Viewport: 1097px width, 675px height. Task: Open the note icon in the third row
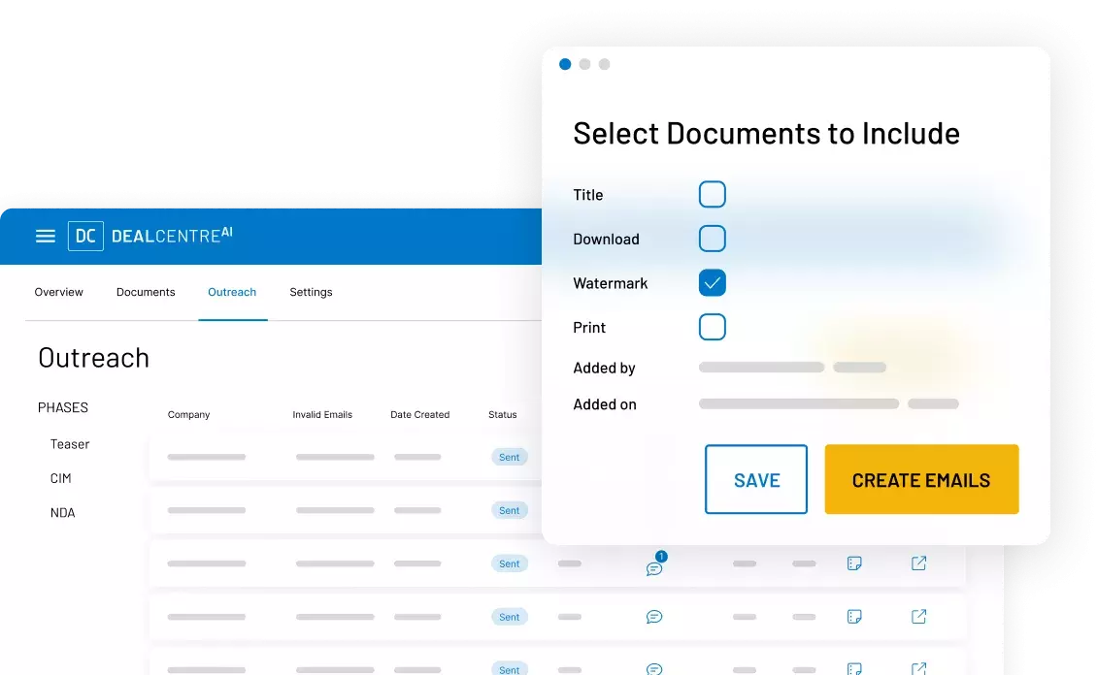854,563
